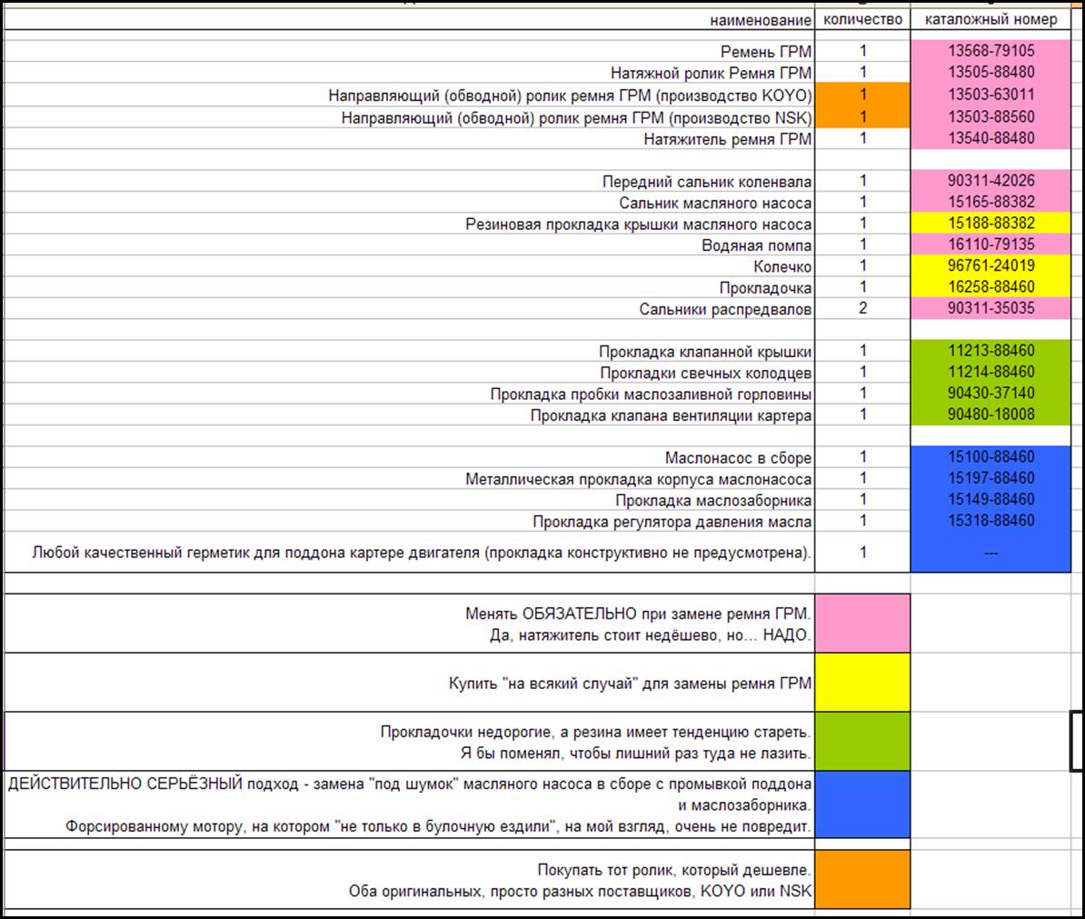Image resolution: width=1085 pixels, height=919 pixels.
Task: Select the 'наименование' column header cell
Action: coord(760,20)
